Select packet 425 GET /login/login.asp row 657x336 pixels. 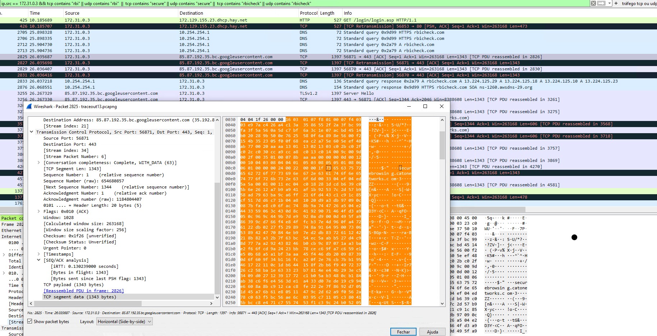[x=216, y=20]
